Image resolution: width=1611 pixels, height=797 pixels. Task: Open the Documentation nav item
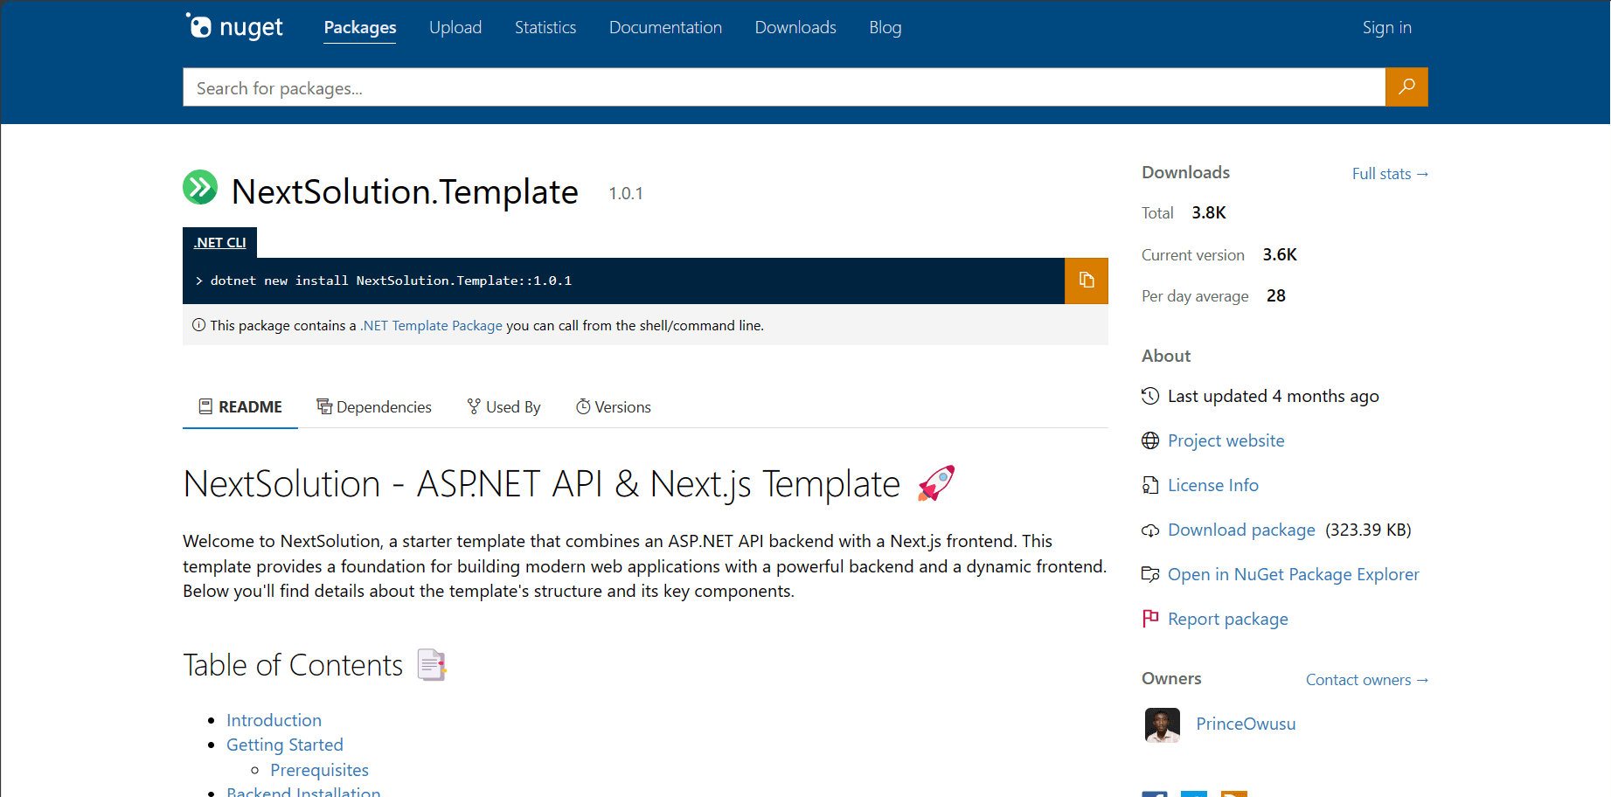pos(665,27)
